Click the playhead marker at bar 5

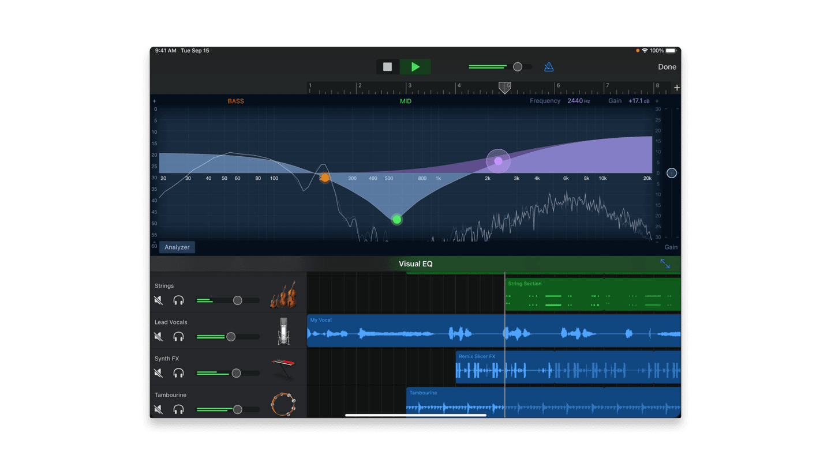click(x=505, y=88)
